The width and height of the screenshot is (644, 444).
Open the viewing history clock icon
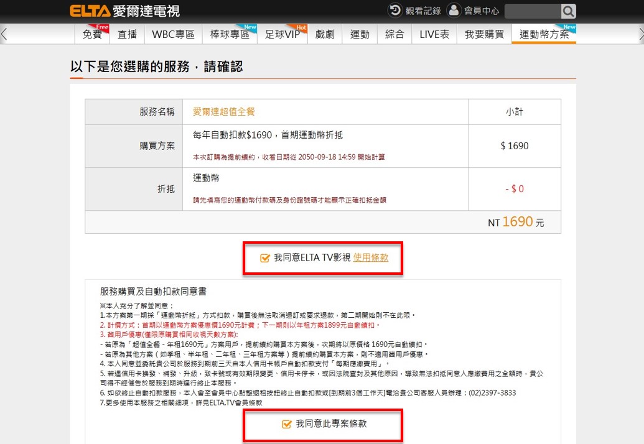(x=395, y=11)
